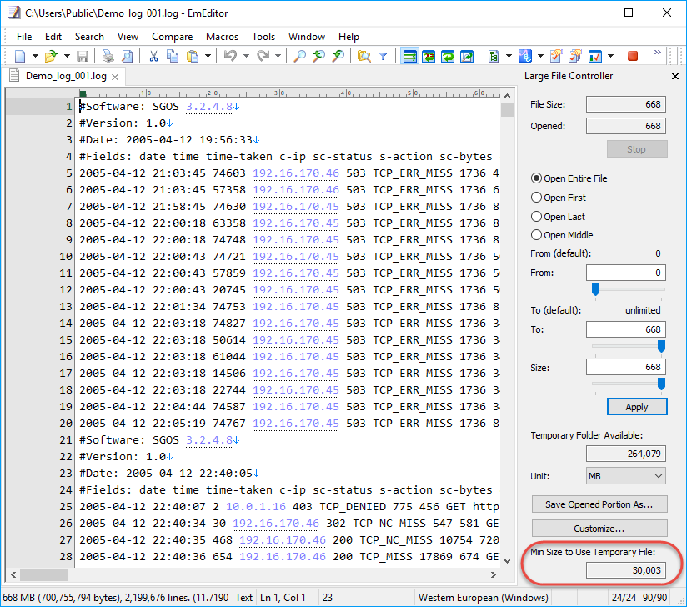Close the Large File Controller panel
The height and width of the screenshot is (607, 687).
click(675, 76)
